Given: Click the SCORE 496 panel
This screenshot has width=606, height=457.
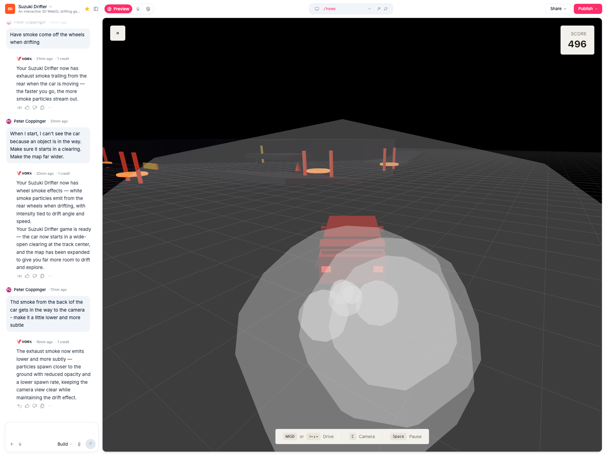Looking at the screenshot, I should pos(577,40).
